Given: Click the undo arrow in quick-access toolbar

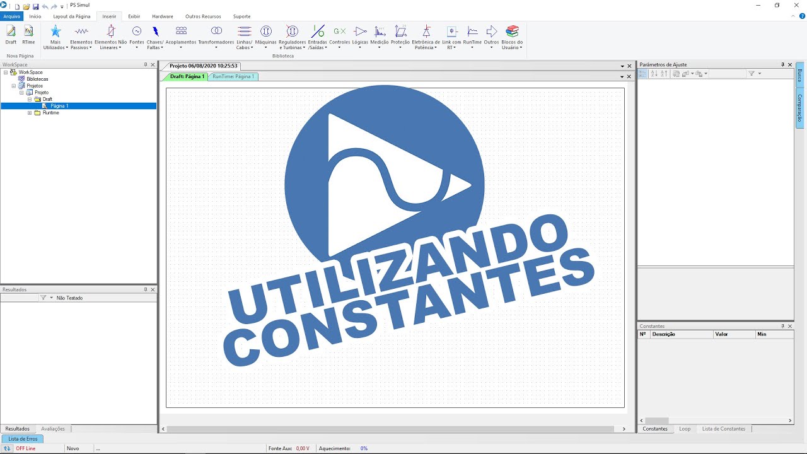Looking at the screenshot, I should 45,6.
